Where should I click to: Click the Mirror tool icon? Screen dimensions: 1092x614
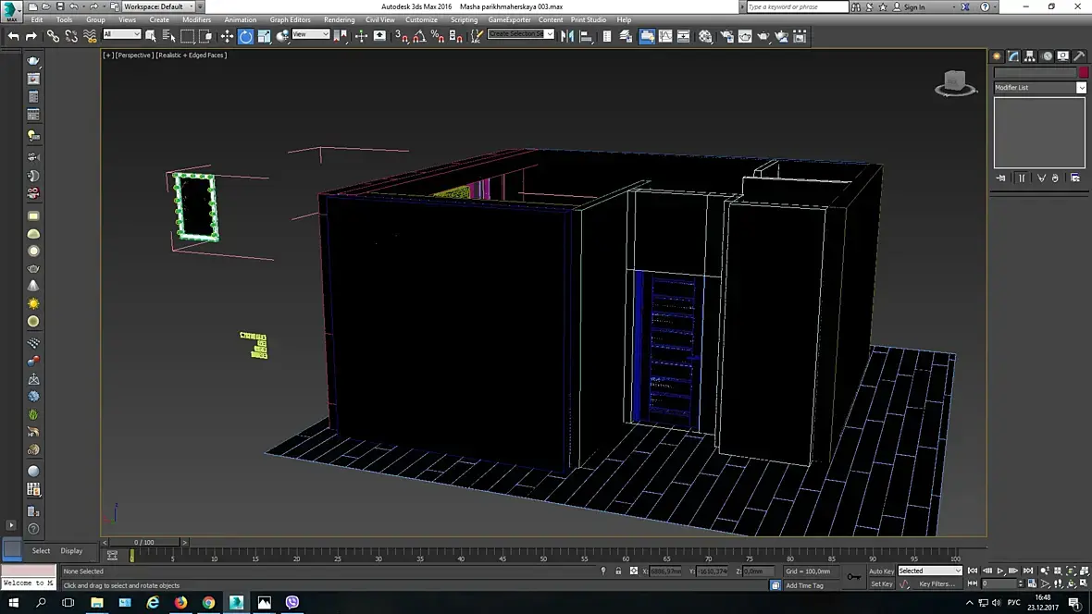click(567, 36)
